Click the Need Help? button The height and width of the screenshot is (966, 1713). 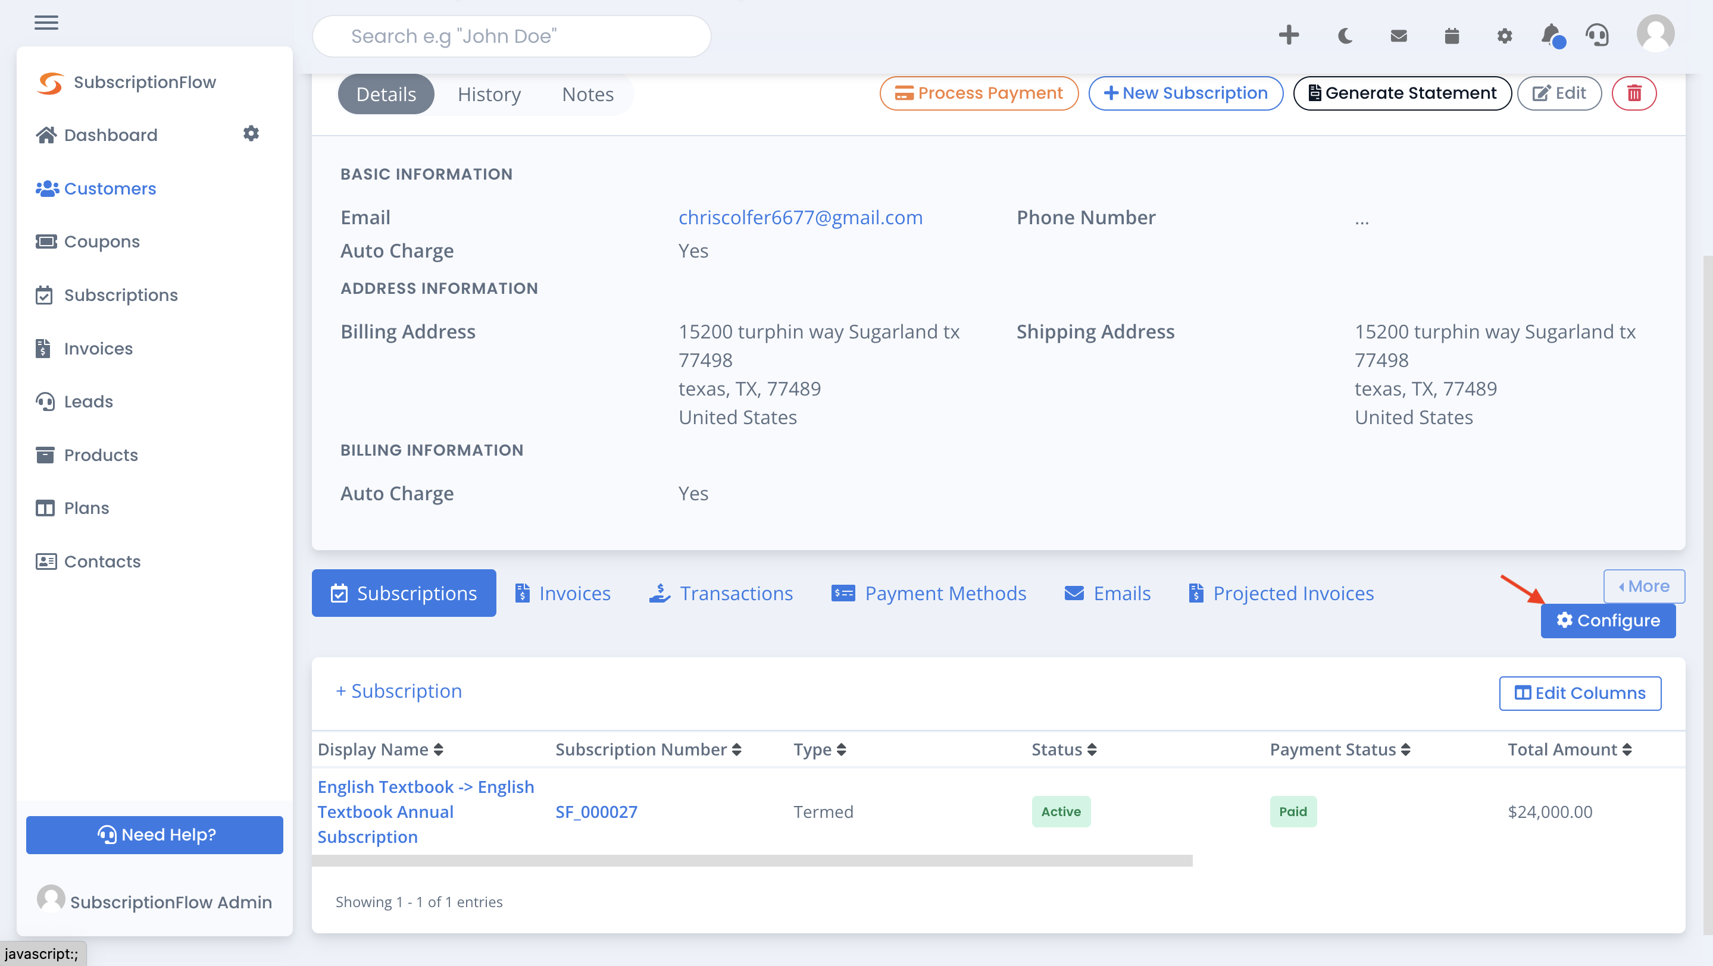click(x=154, y=835)
